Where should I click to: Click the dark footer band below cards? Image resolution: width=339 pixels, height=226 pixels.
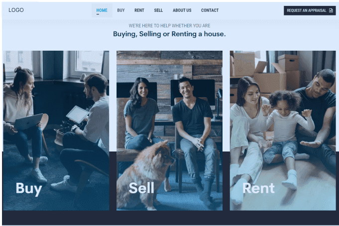[169, 218]
